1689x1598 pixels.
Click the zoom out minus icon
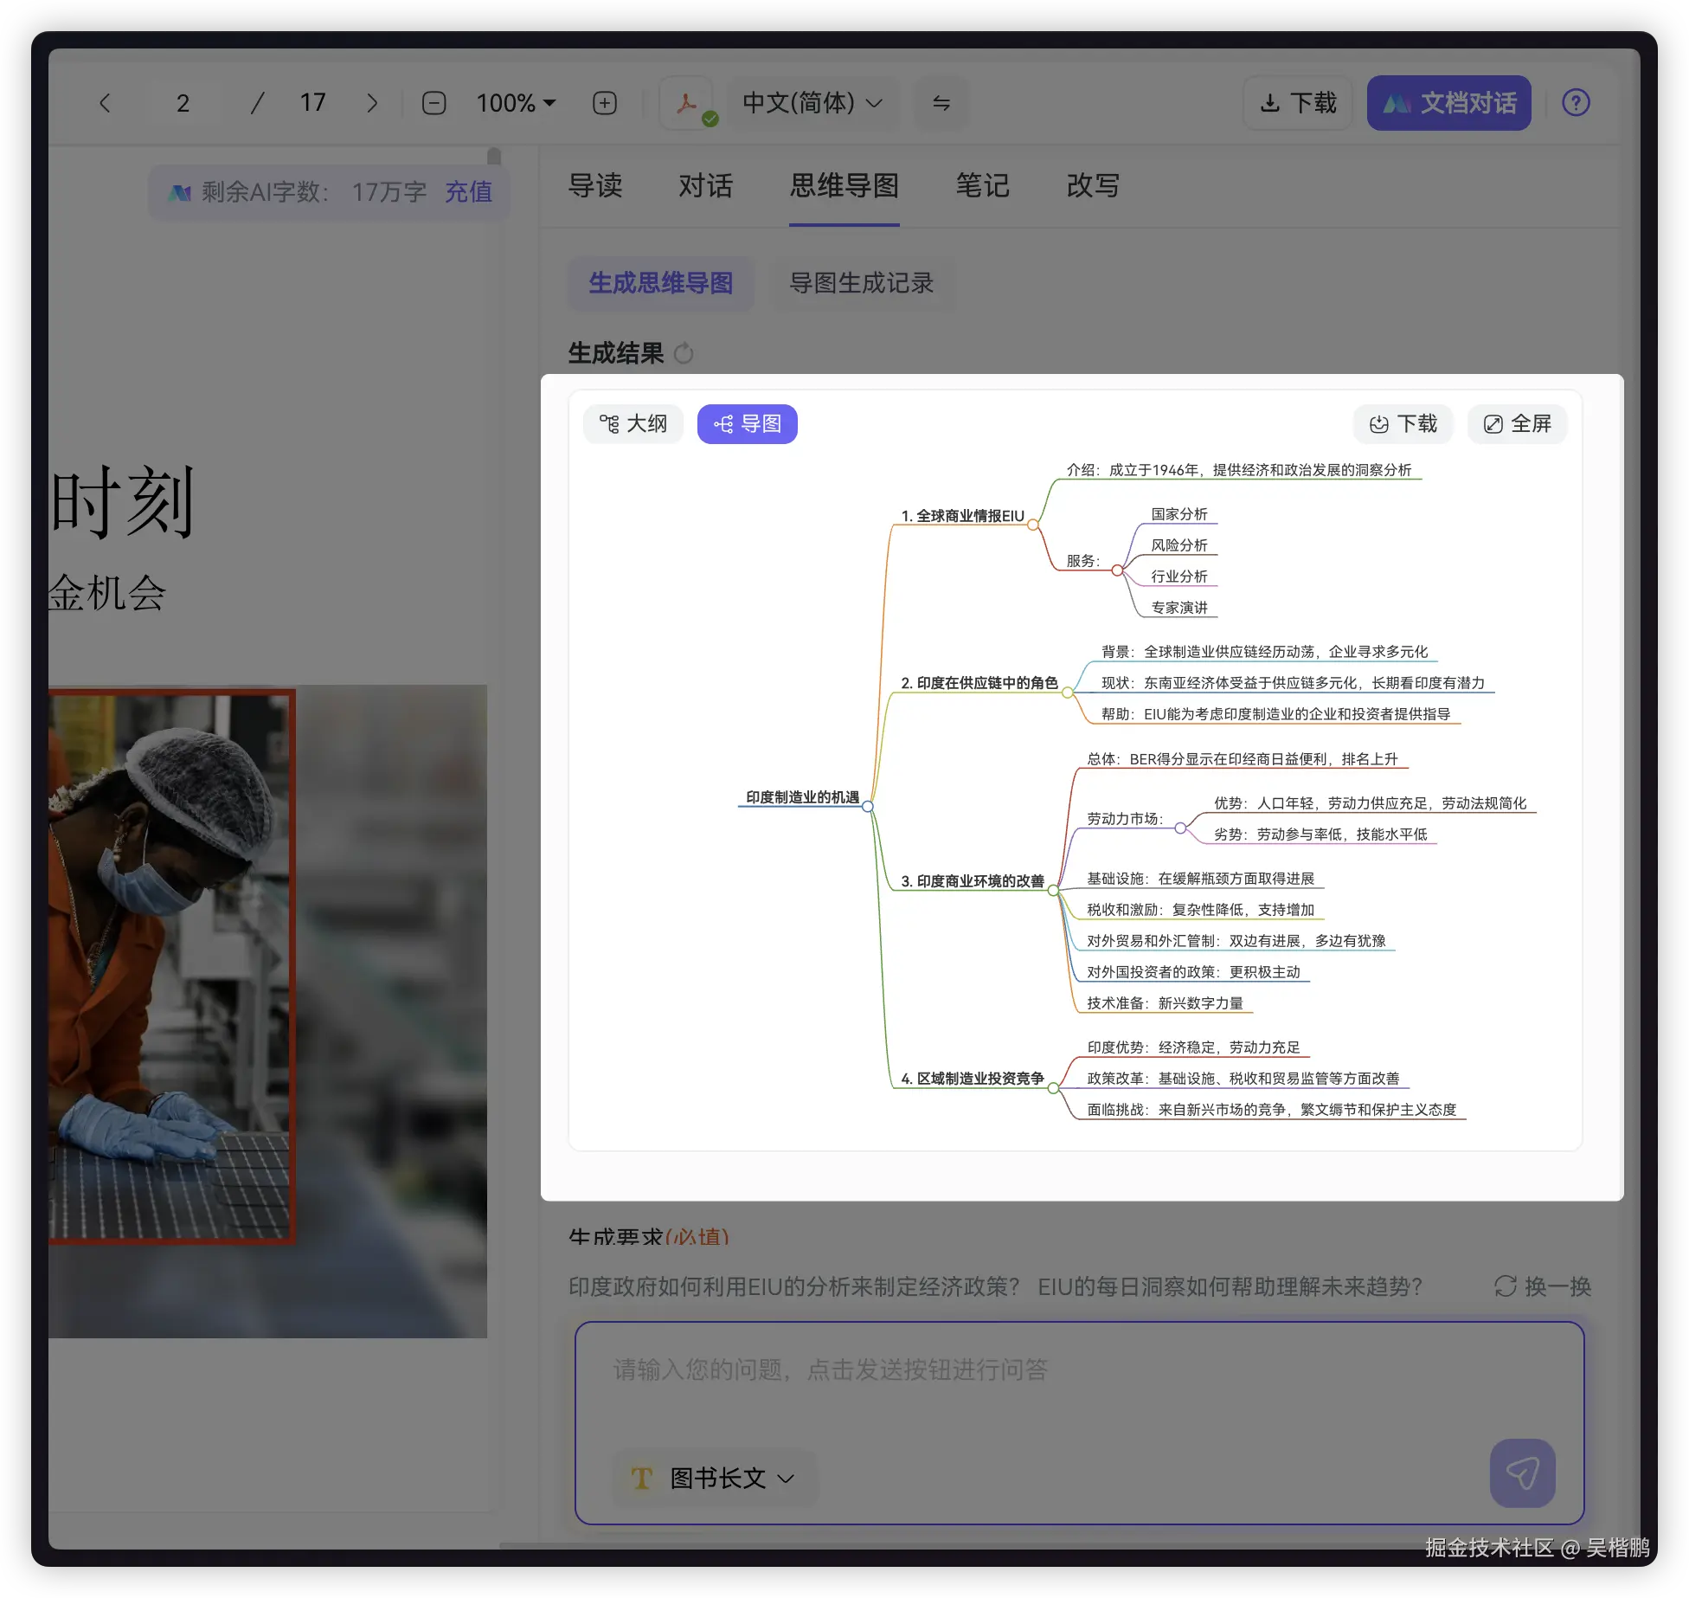coord(433,103)
